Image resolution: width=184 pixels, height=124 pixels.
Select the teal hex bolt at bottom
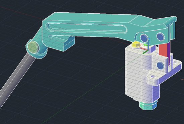coord(148,106)
